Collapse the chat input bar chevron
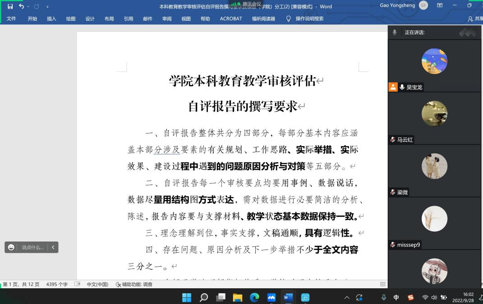The width and height of the screenshot is (483, 304). (x=53, y=247)
